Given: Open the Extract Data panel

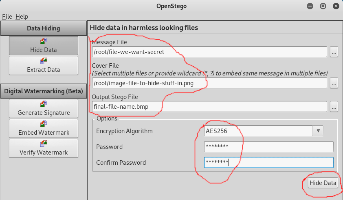Looking at the screenshot, I should [44, 66].
